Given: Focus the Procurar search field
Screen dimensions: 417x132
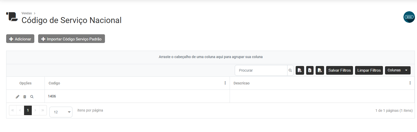Looking at the screenshot, I should (x=261, y=70).
